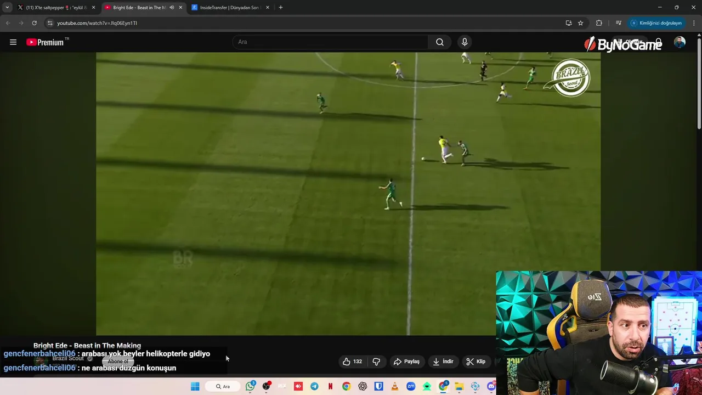Image resolution: width=702 pixels, height=395 pixels.
Task: Open Bitwarden from the taskbar
Action: coord(378,386)
